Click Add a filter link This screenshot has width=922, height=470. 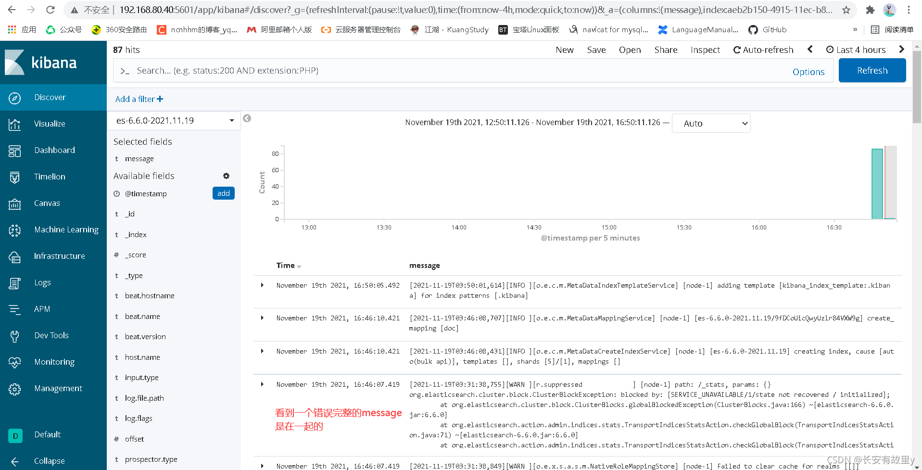[139, 99]
